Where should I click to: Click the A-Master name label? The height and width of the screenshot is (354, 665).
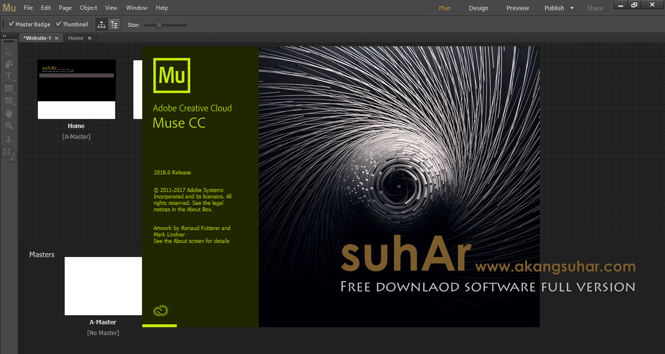103,322
